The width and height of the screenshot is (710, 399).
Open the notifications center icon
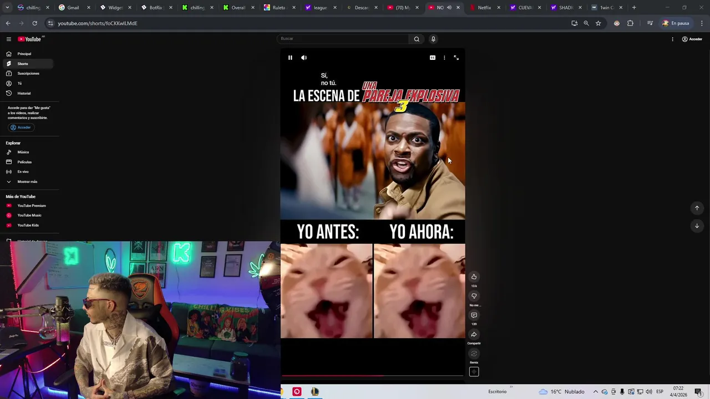[x=698, y=392]
